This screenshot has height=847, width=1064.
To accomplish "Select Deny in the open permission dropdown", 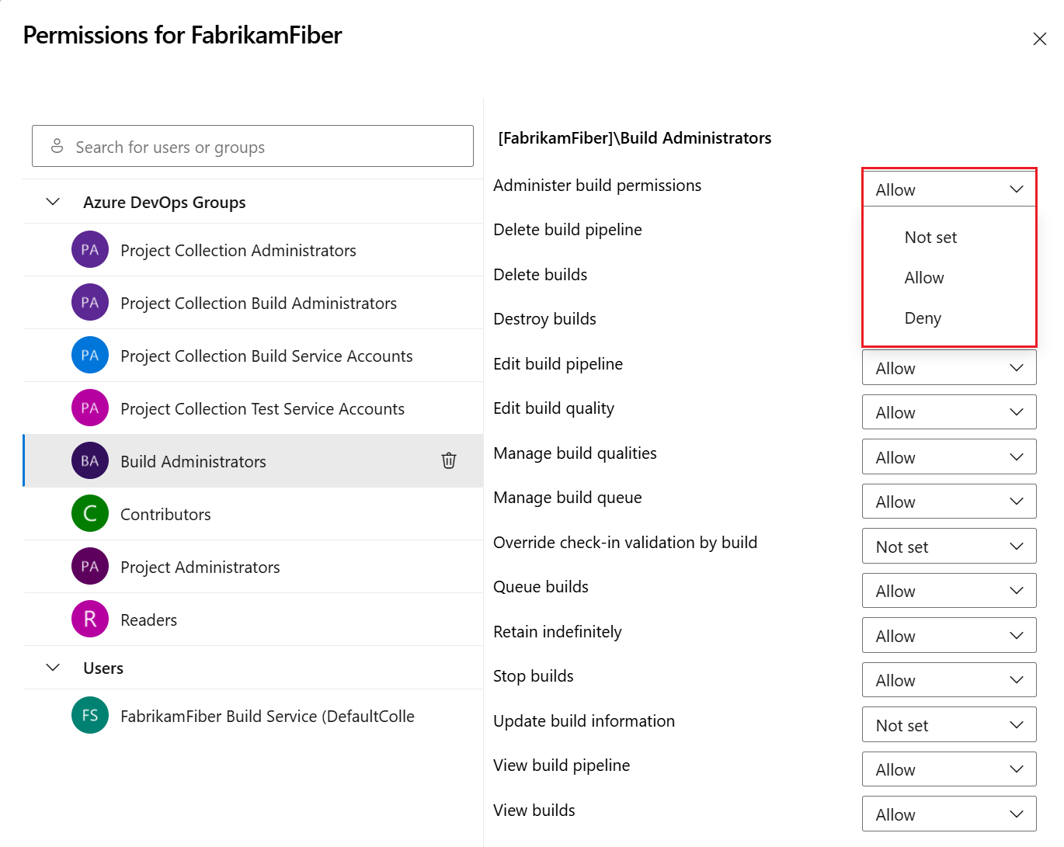I will (923, 318).
